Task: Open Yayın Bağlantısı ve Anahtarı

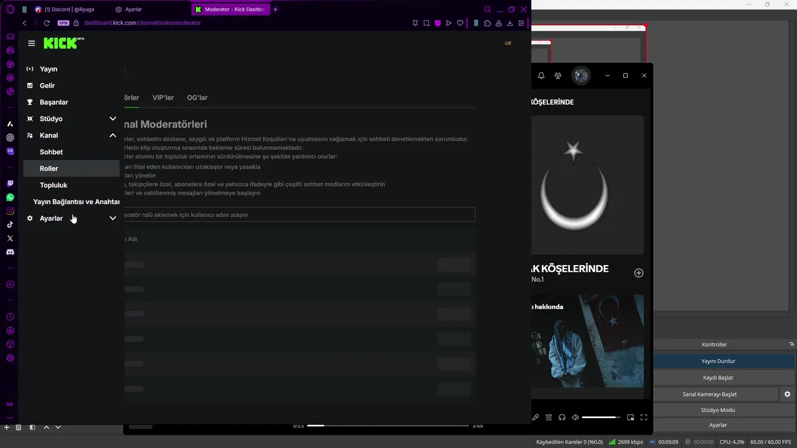Action: 76,202
